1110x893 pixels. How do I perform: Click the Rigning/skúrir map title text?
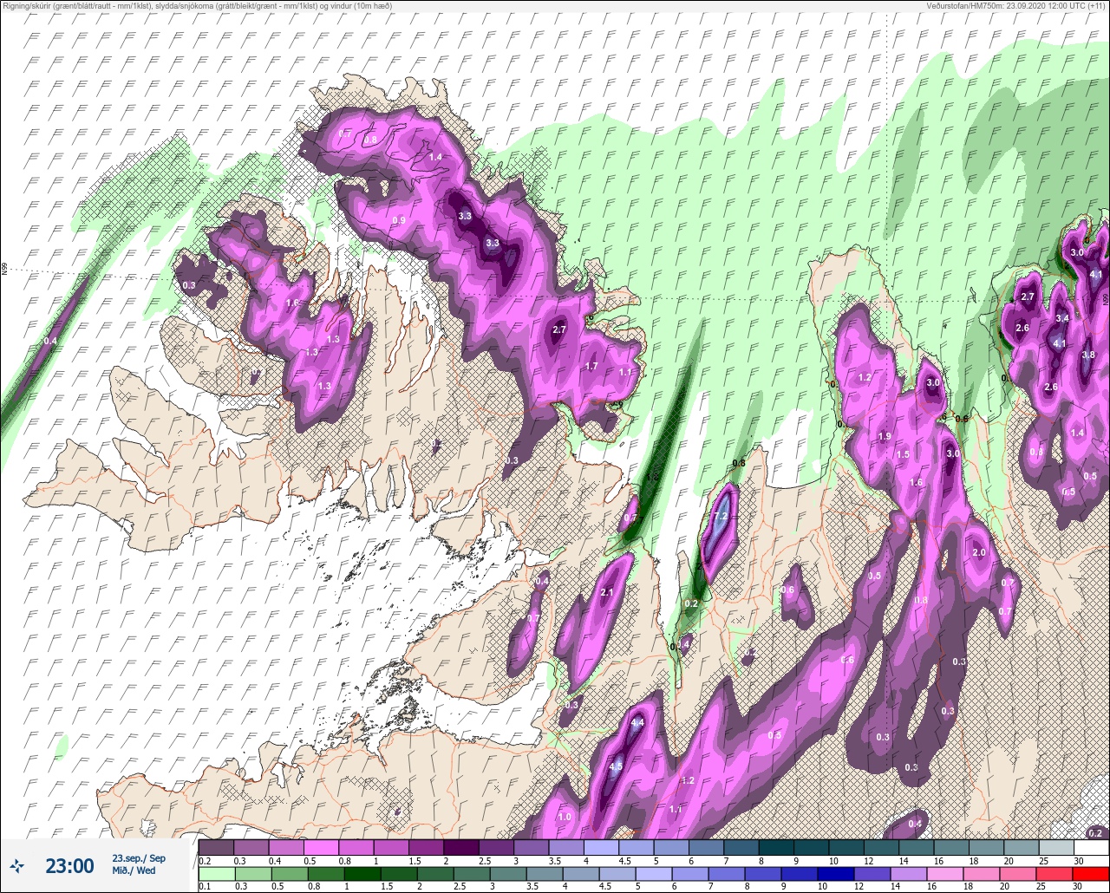[x=197, y=6]
